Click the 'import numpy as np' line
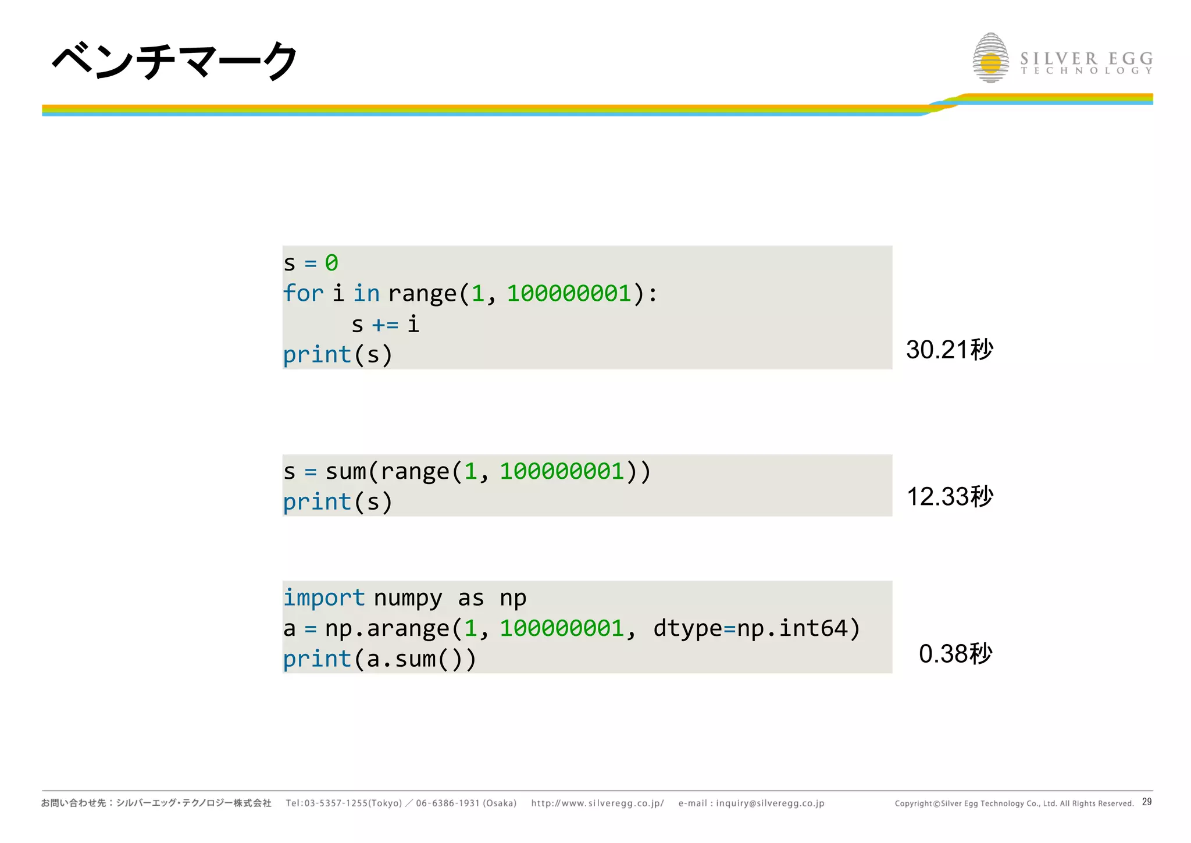This screenshot has height=843, width=1191. 405,598
